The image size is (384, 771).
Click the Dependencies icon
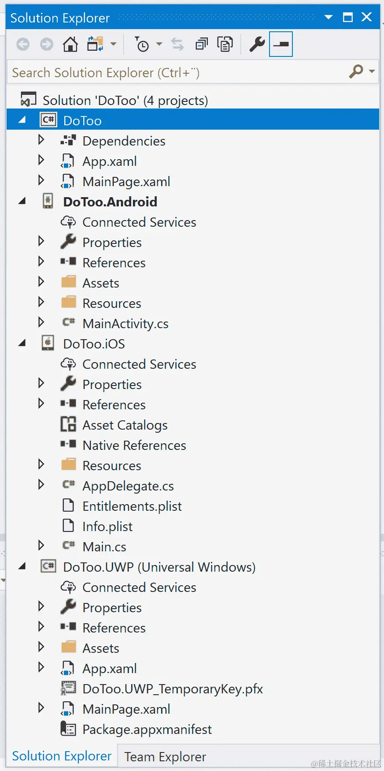tap(68, 141)
